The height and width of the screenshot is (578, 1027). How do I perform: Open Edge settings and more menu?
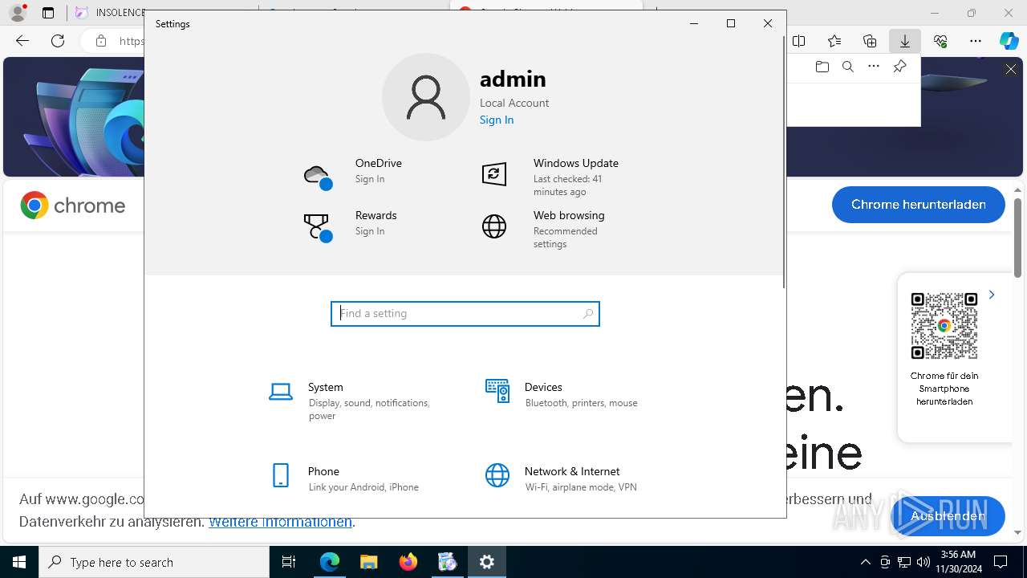click(976, 41)
